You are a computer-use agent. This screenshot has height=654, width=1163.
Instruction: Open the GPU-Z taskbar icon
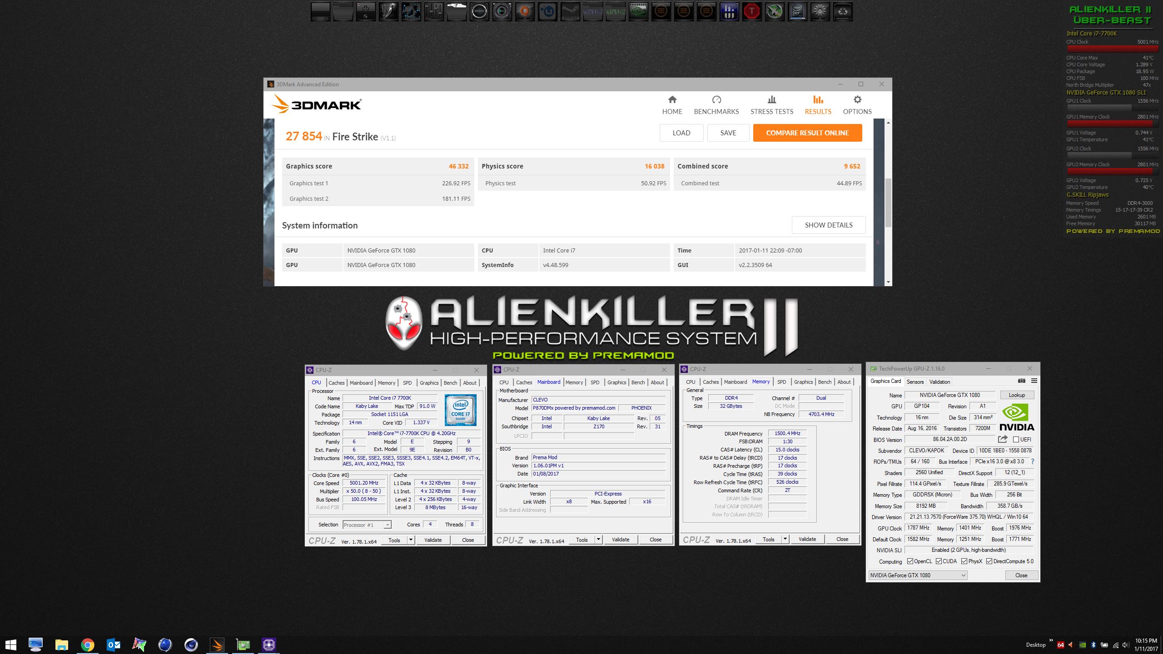[243, 644]
